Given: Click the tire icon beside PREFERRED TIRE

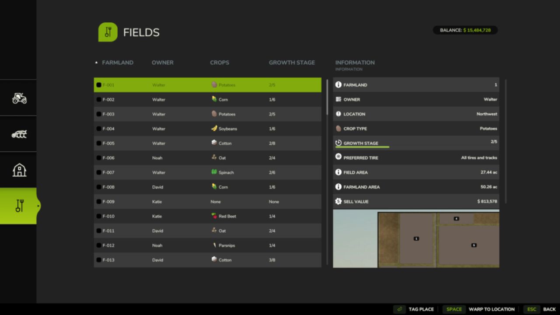Looking at the screenshot, I should pos(338,157).
